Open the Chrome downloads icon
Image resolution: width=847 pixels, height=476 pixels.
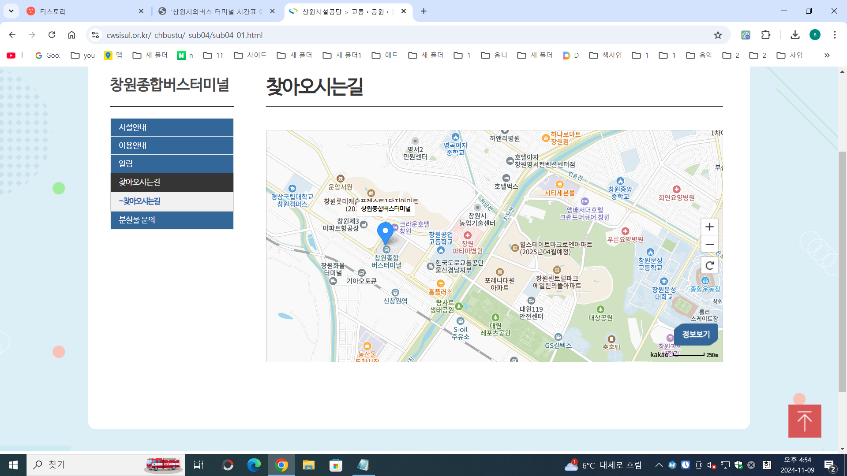(795, 35)
